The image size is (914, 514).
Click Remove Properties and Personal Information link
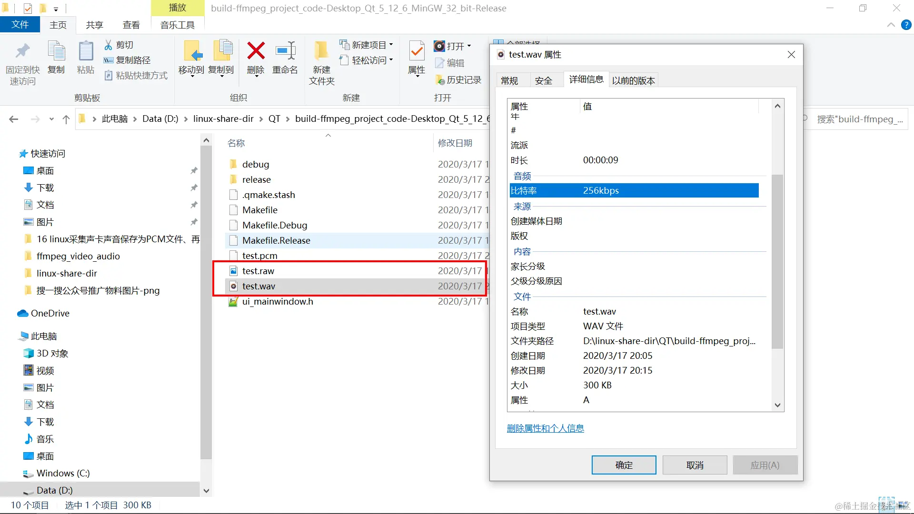(545, 428)
